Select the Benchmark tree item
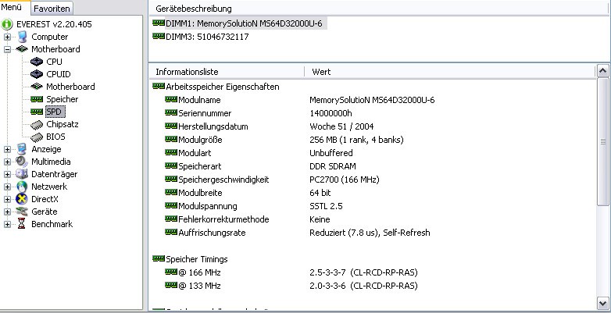611x313 pixels. click(52, 224)
